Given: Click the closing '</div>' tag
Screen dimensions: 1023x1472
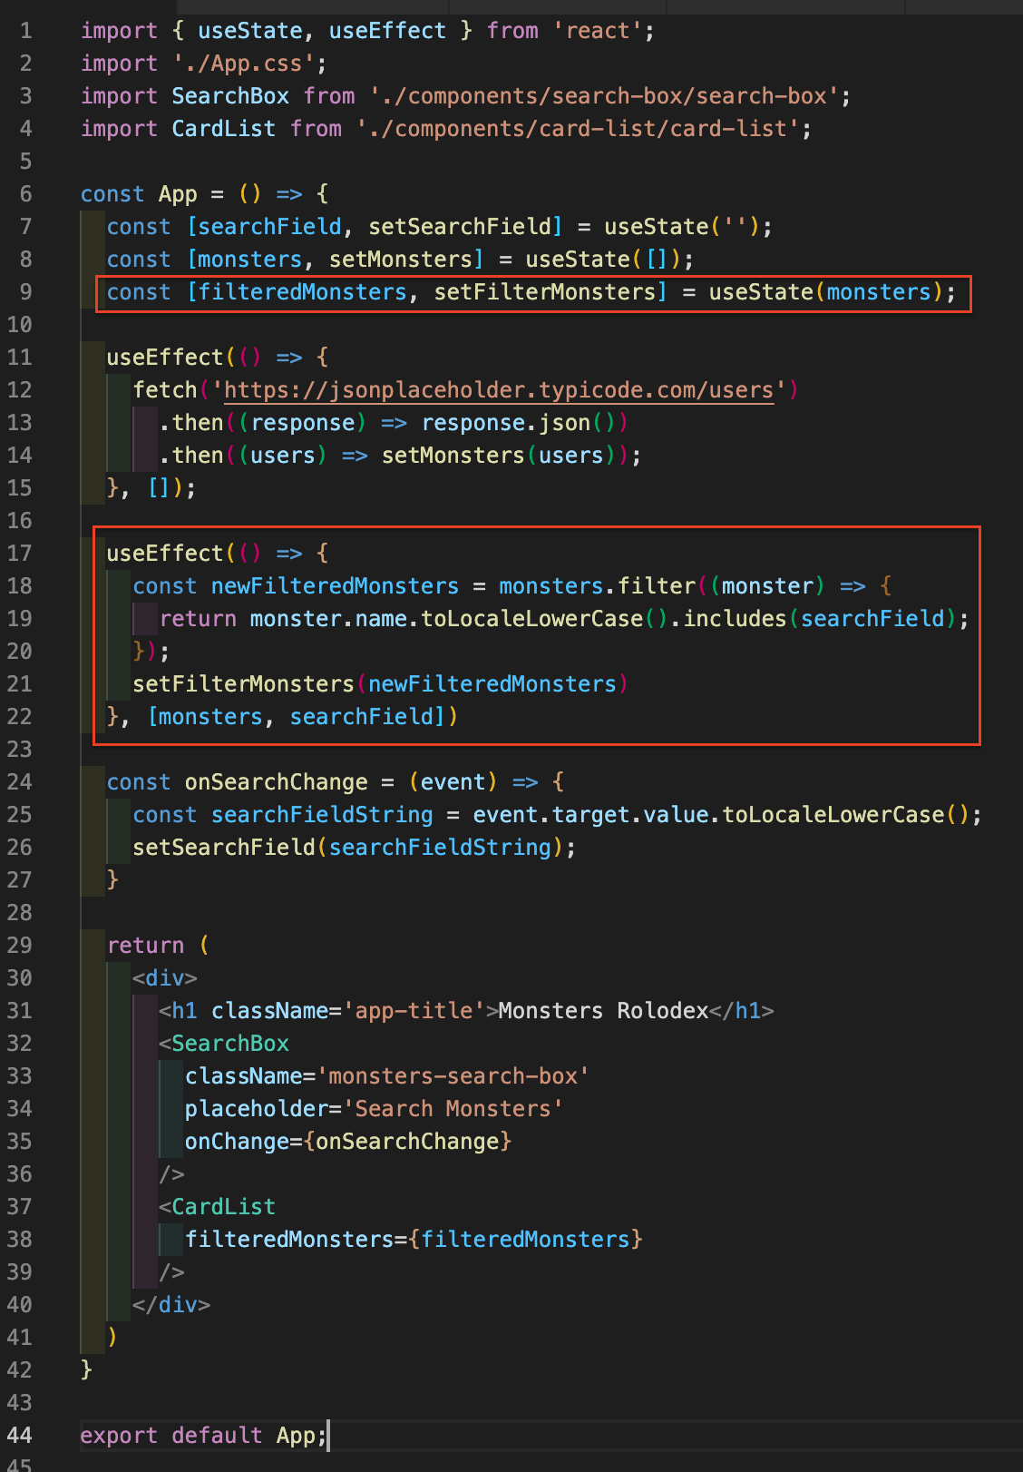Looking at the screenshot, I should pos(171,1305).
